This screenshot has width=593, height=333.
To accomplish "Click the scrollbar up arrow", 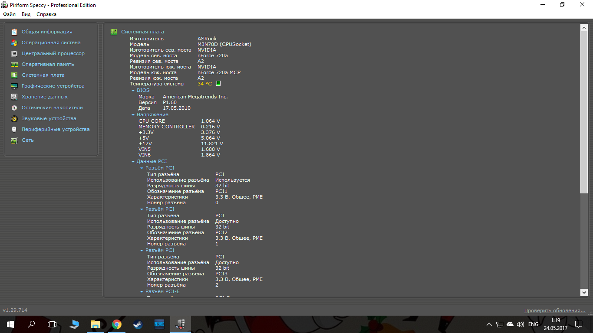I will tap(584, 27).
